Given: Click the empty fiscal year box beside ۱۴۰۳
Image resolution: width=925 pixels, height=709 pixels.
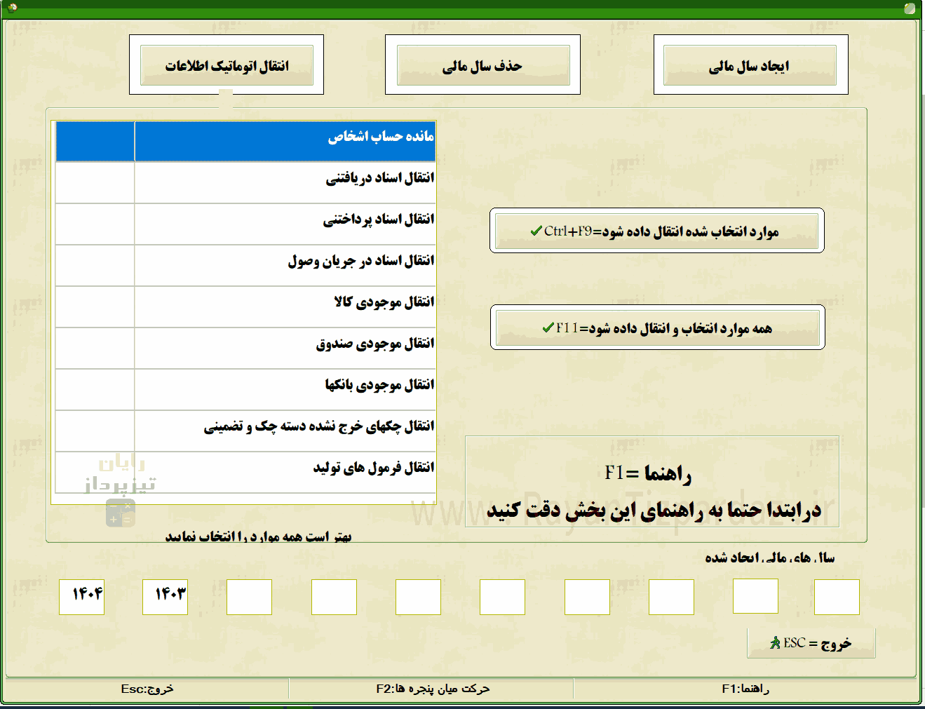Looking at the screenshot, I should tap(249, 597).
